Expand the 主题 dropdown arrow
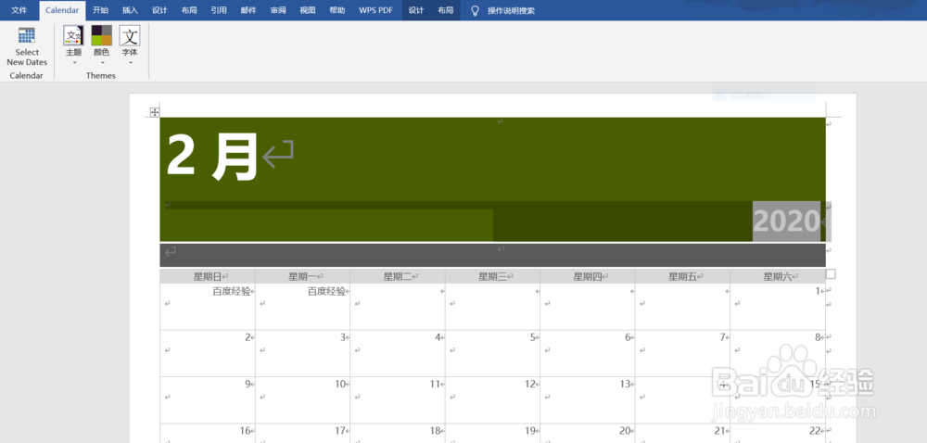Image resolution: width=927 pixels, height=443 pixels. pos(74,62)
